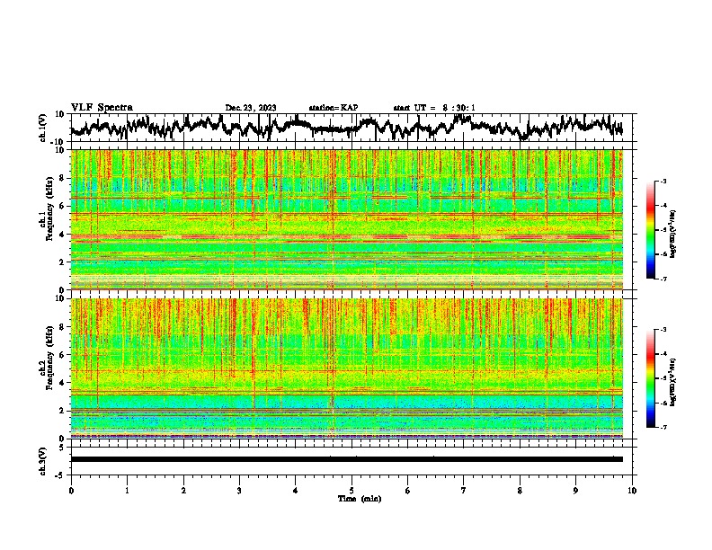
Task: Click the '-7' tick on ch.2 color bar
Action: click(663, 427)
